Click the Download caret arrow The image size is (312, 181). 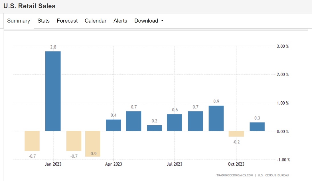pos(162,21)
